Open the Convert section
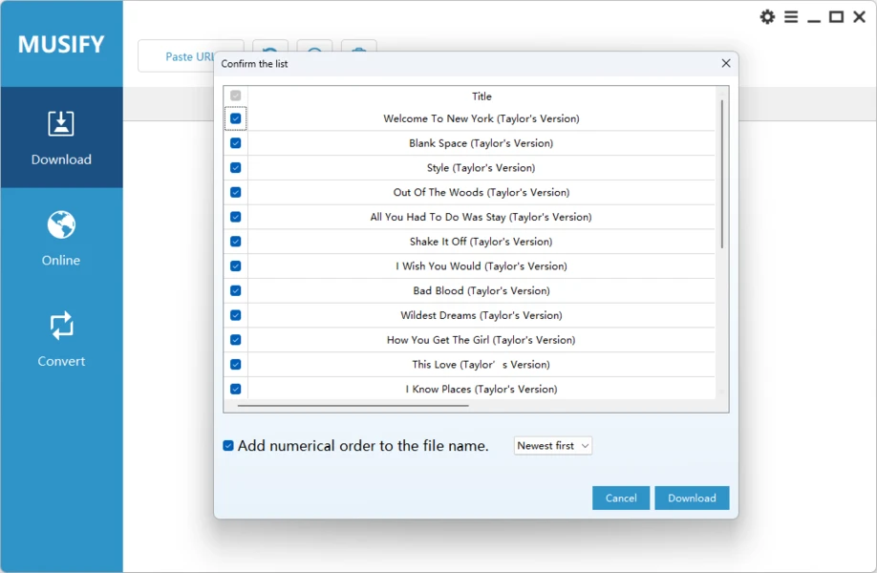 click(61, 339)
